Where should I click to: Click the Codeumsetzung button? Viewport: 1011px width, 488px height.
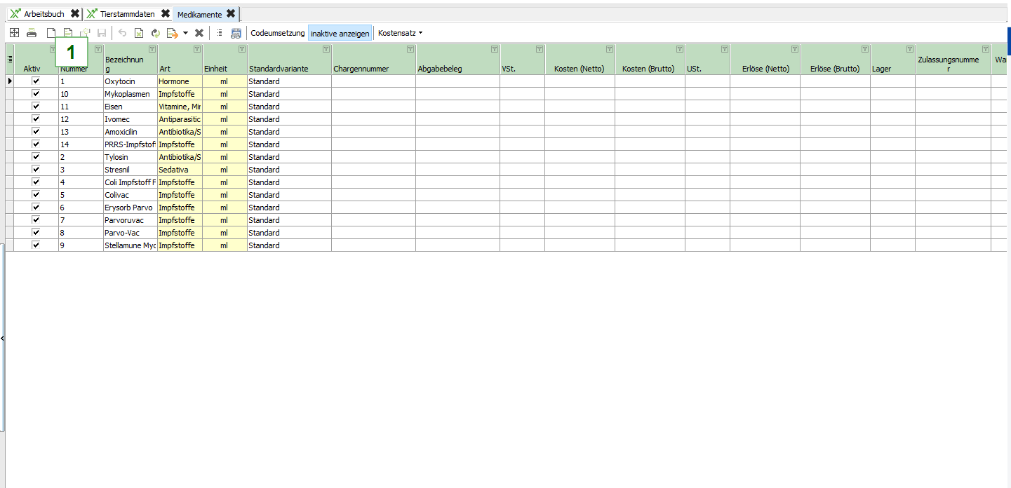pyautogui.click(x=278, y=33)
